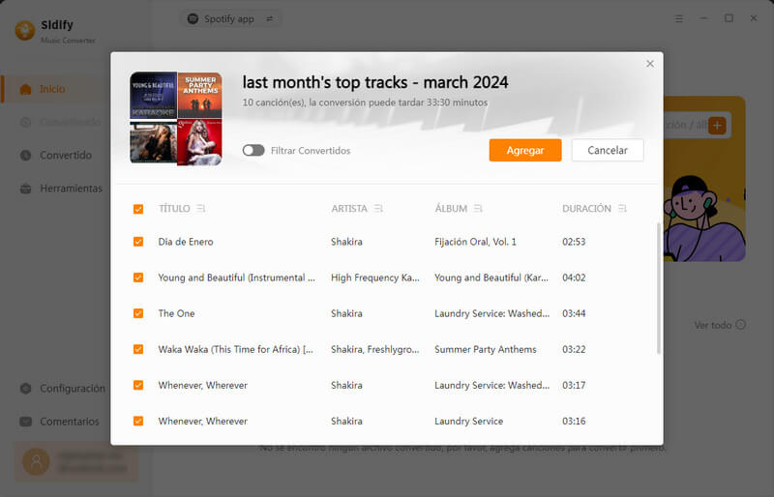Uncheck Whenever, Wherever 03:17 row checkbox

tap(138, 385)
